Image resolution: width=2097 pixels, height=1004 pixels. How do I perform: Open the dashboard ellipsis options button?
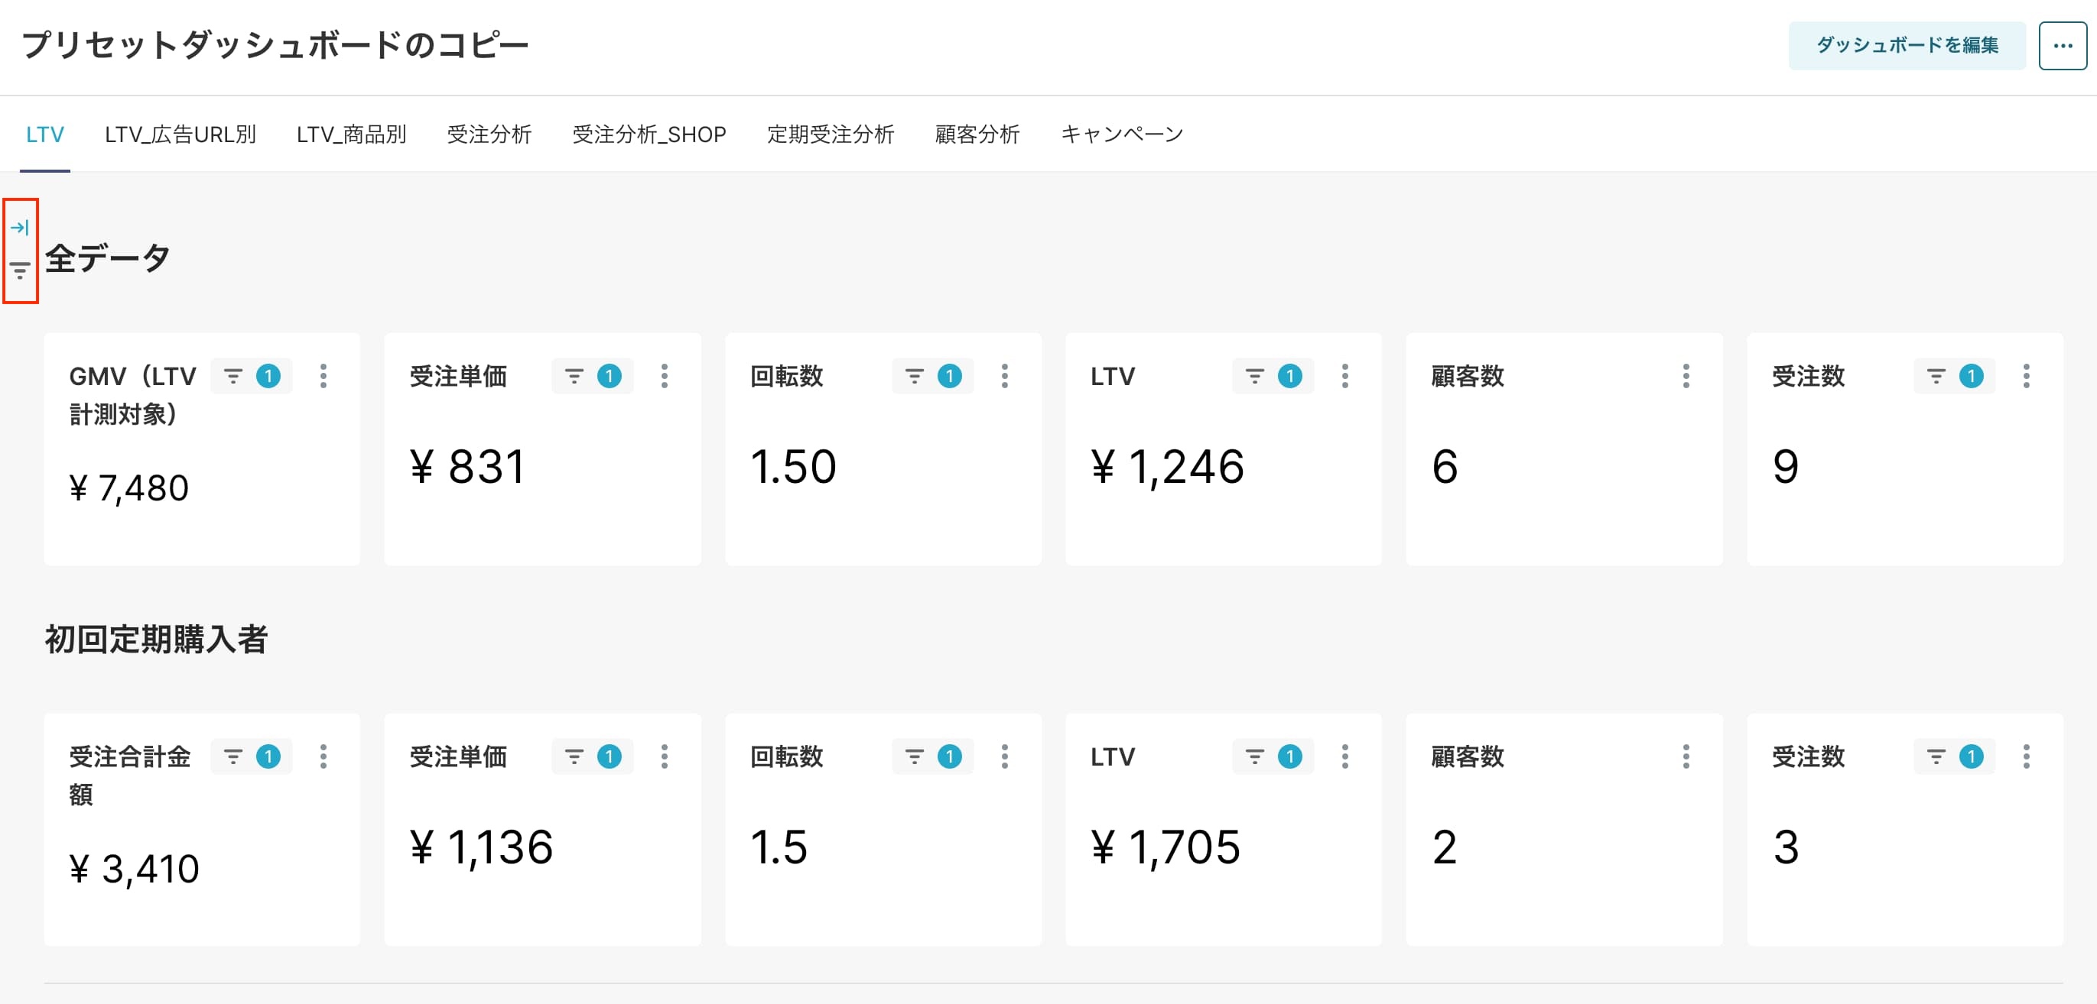[x=2062, y=46]
